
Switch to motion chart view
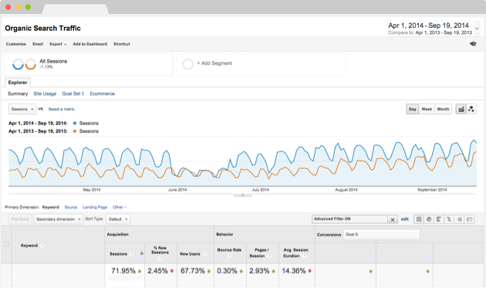(471, 109)
